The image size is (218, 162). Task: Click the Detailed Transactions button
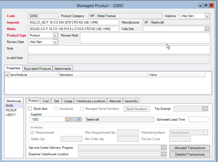pos(190,154)
